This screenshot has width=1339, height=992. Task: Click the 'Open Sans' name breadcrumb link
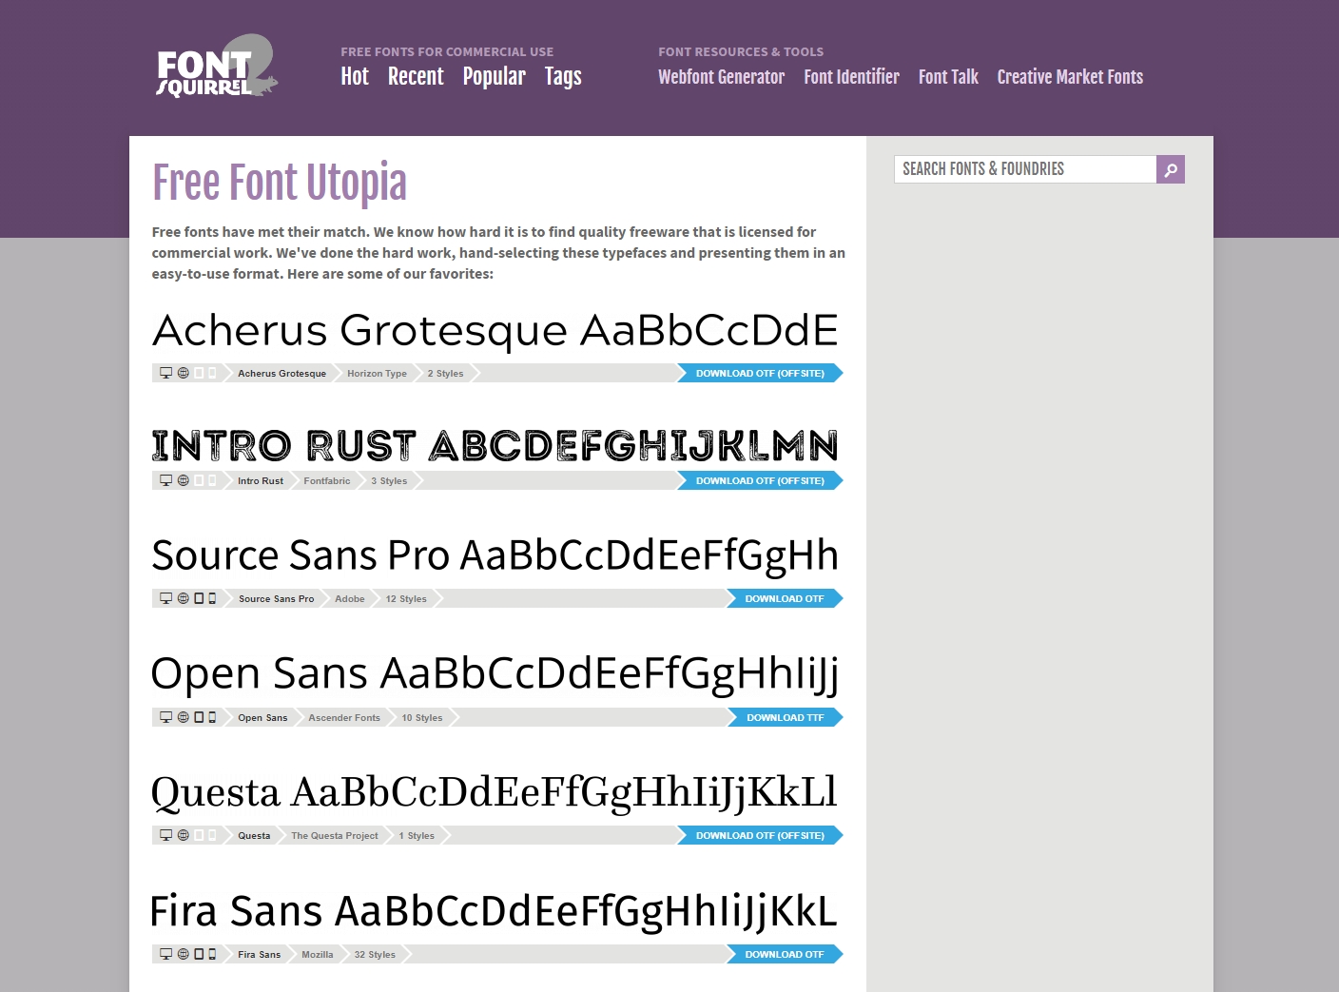point(262,717)
